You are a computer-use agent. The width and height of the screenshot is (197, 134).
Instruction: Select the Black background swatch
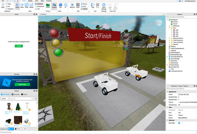pyautogui.click(x=17, y=129)
